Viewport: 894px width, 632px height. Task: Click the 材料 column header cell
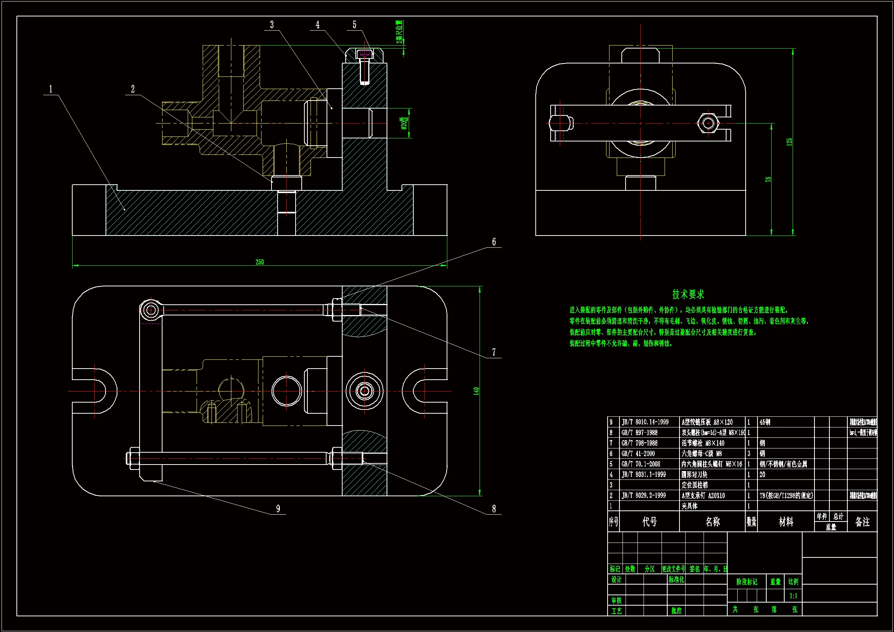coord(786,522)
